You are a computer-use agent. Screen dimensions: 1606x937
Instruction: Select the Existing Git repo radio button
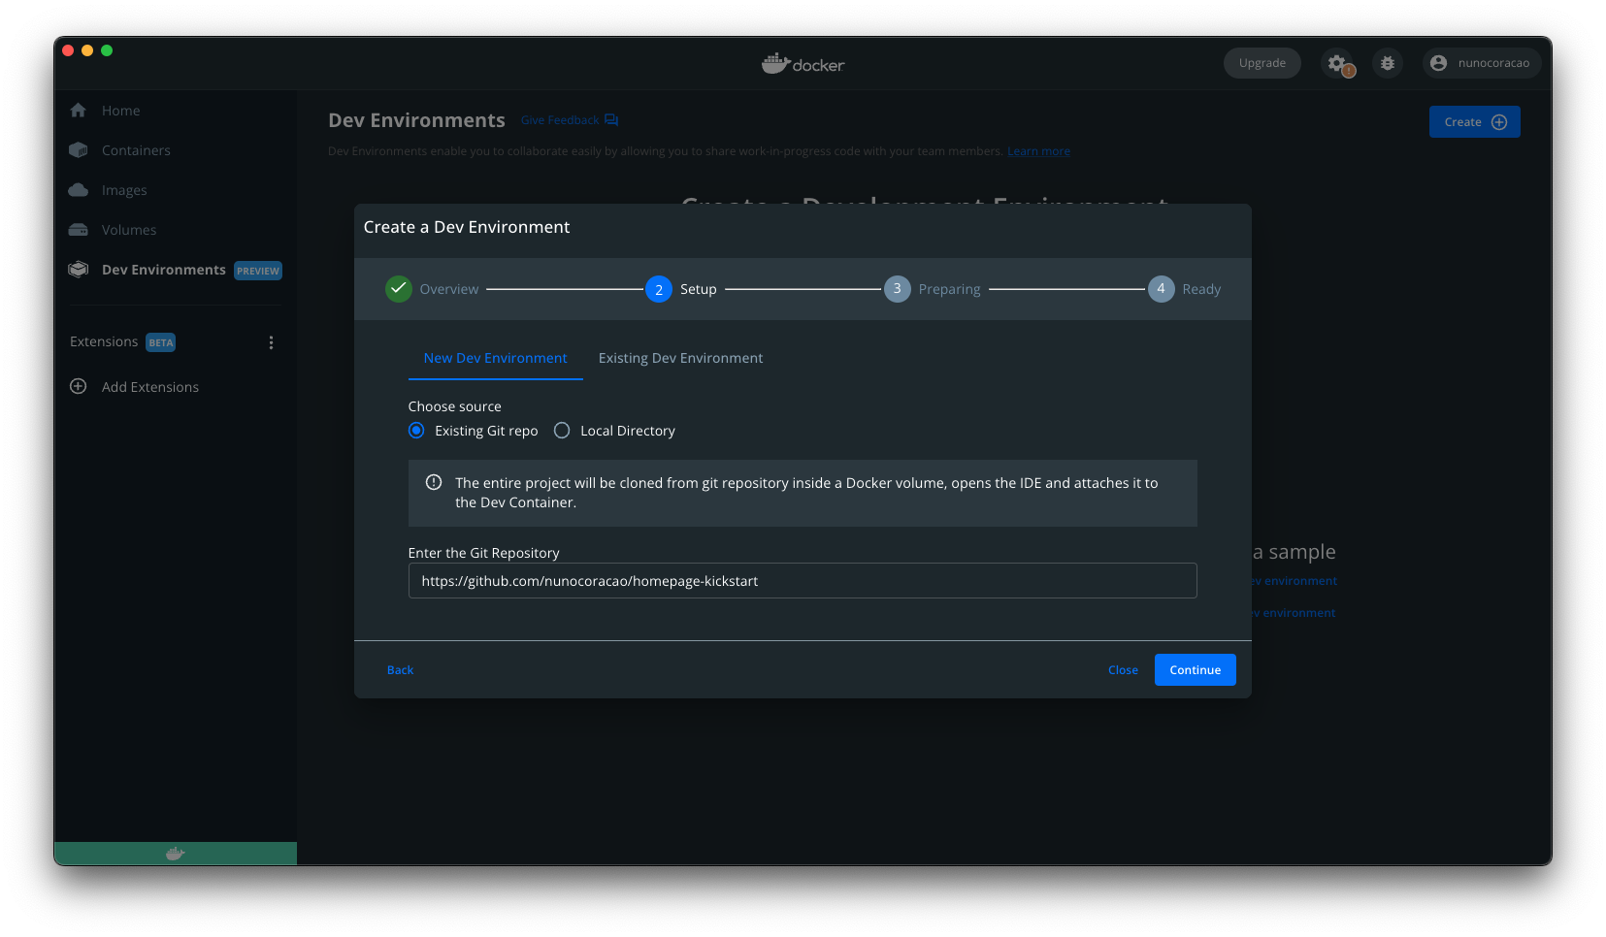(416, 431)
